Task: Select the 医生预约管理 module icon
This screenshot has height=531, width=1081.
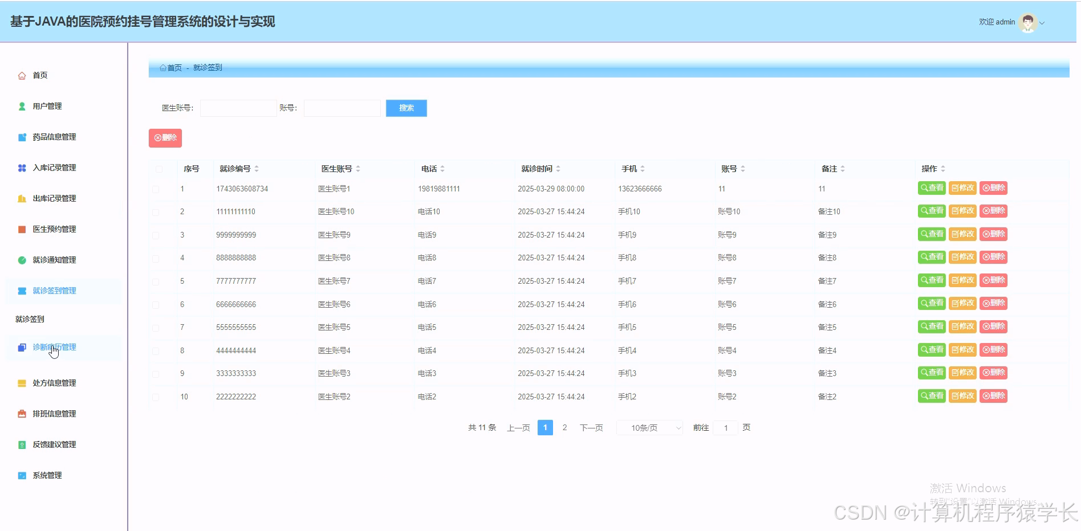Action: (21, 229)
